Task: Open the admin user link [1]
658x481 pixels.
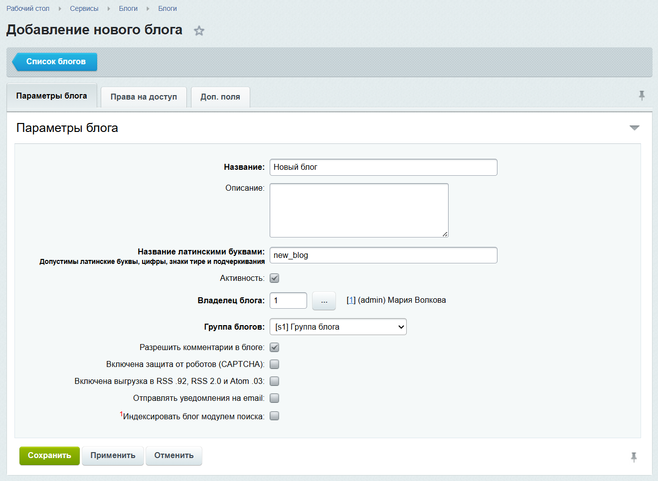Action: (x=351, y=300)
